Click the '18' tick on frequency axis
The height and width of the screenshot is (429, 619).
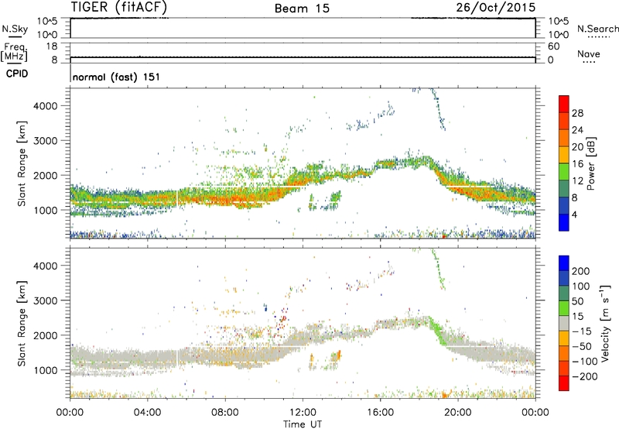[52, 46]
